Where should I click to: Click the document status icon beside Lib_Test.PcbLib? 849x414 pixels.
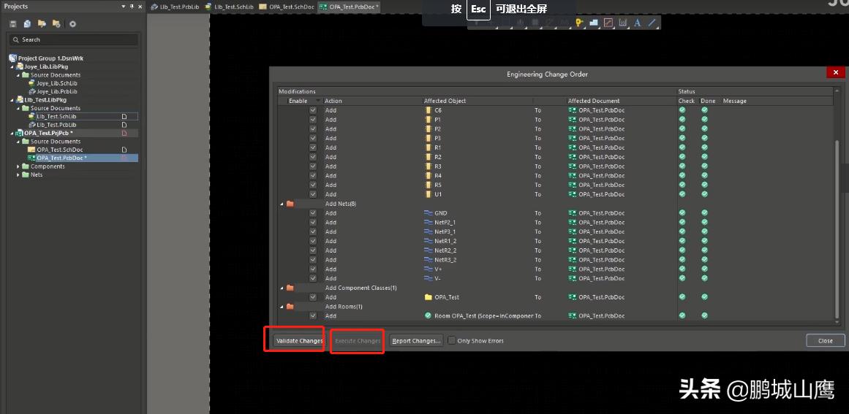tap(124, 125)
